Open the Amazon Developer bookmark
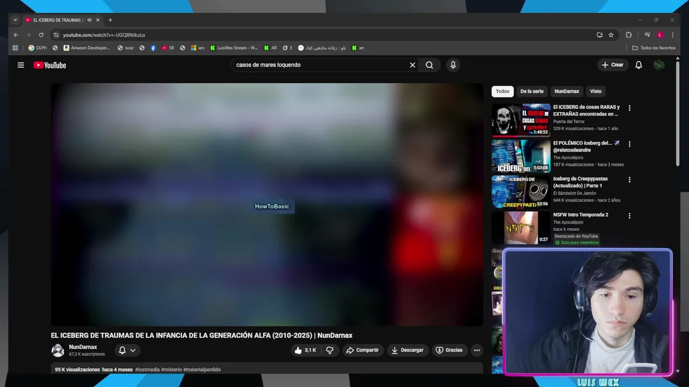Screen dimensions: 689x387 pos(86,48)
